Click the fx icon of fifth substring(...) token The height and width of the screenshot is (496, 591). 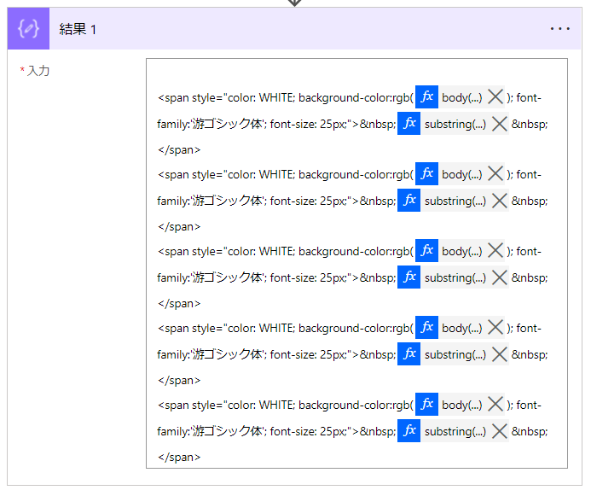click(x=409, y=431)
